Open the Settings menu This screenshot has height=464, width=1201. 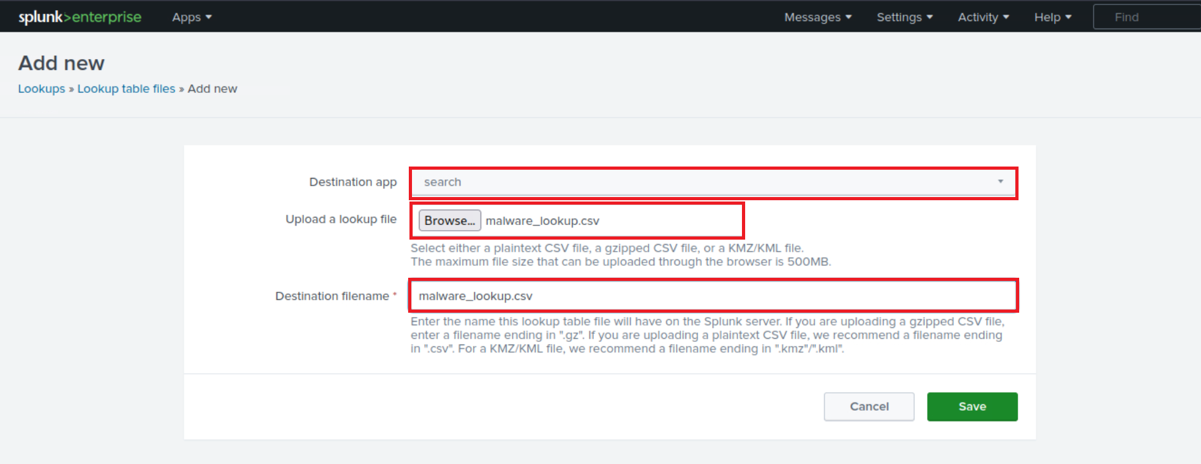click(904, 17)
